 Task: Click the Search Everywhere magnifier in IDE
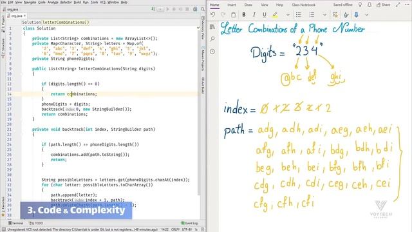(203, 9)
